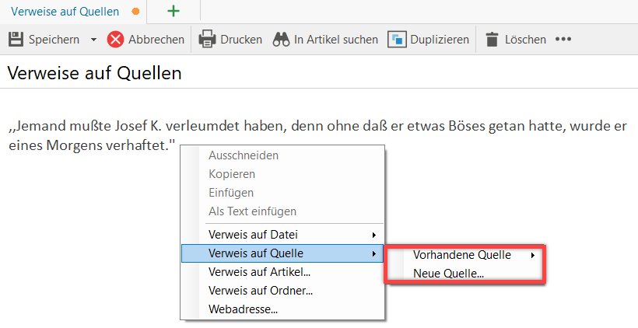Expand Verweis auf Datei submenu

(x=253, y=234)
